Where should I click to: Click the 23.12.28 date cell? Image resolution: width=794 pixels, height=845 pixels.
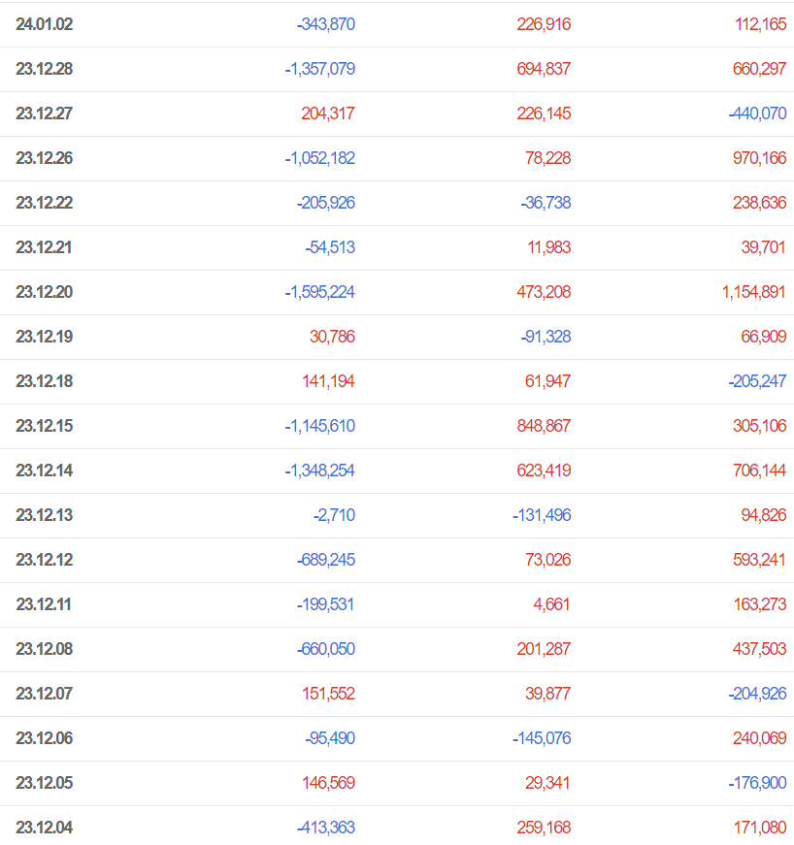(x=45, y=69)
